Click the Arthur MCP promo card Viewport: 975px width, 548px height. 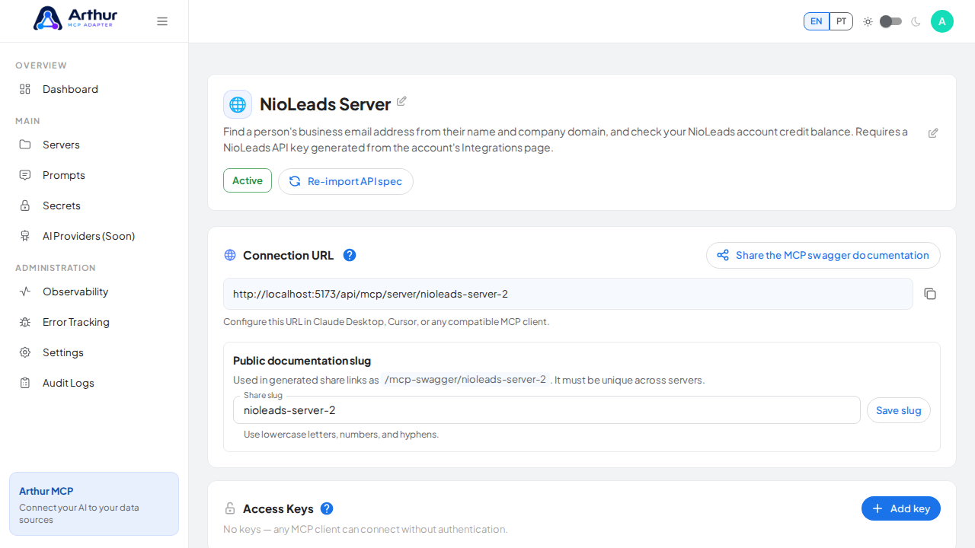coord(94,504)
